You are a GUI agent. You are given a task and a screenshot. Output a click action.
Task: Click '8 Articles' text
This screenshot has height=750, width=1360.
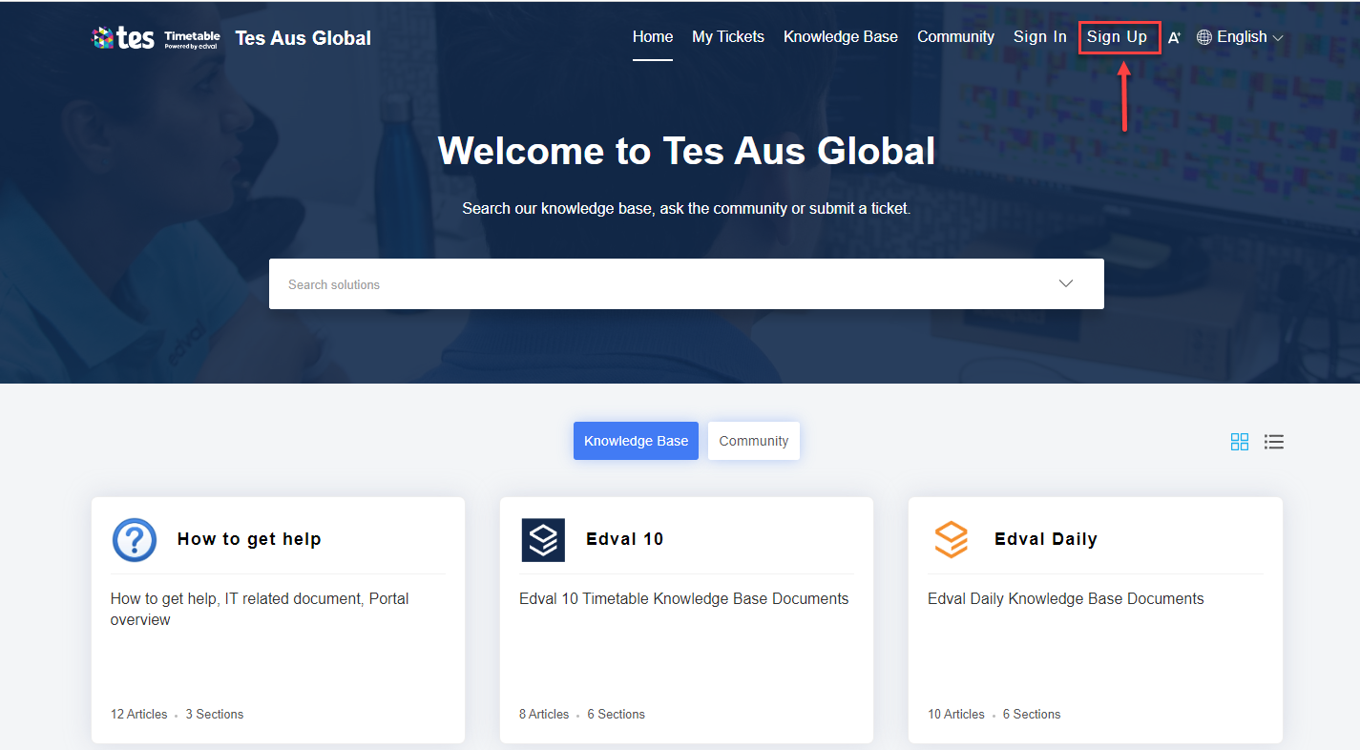[544, 714]
